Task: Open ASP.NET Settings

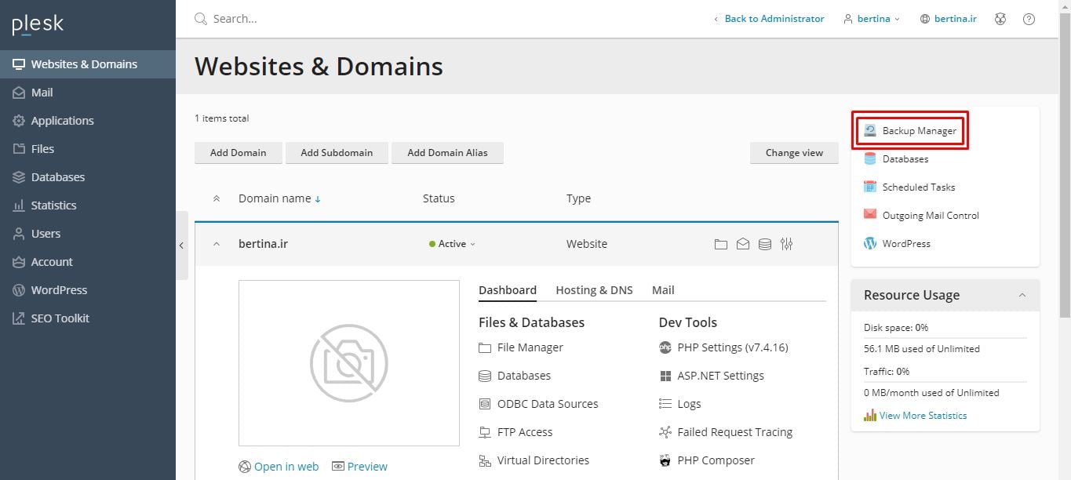Action: click(712, 376)
